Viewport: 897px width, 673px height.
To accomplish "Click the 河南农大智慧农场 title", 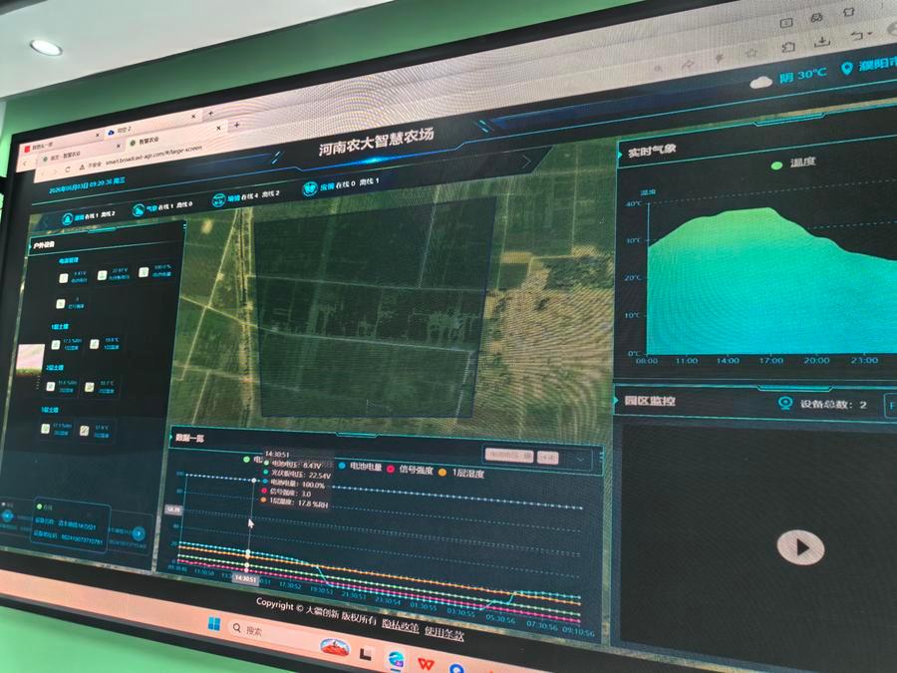I will pos(376,142).
